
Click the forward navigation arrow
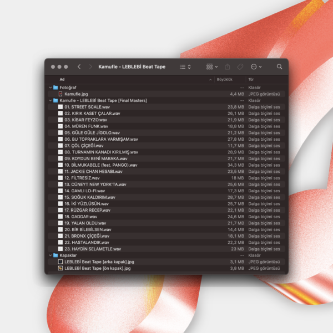[90, 66]
